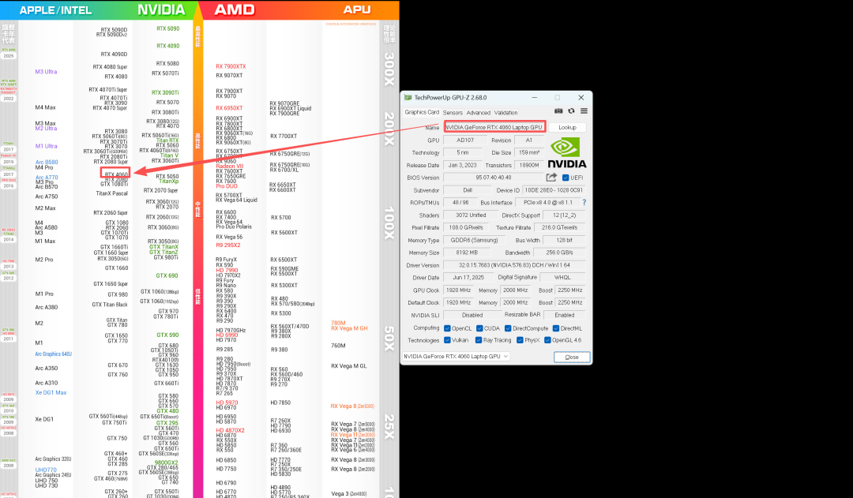This screenshot has width=853, height=498.
Task: Click the BIOS Version 95.07.40.40.40 field
Action: pos(494,178)
